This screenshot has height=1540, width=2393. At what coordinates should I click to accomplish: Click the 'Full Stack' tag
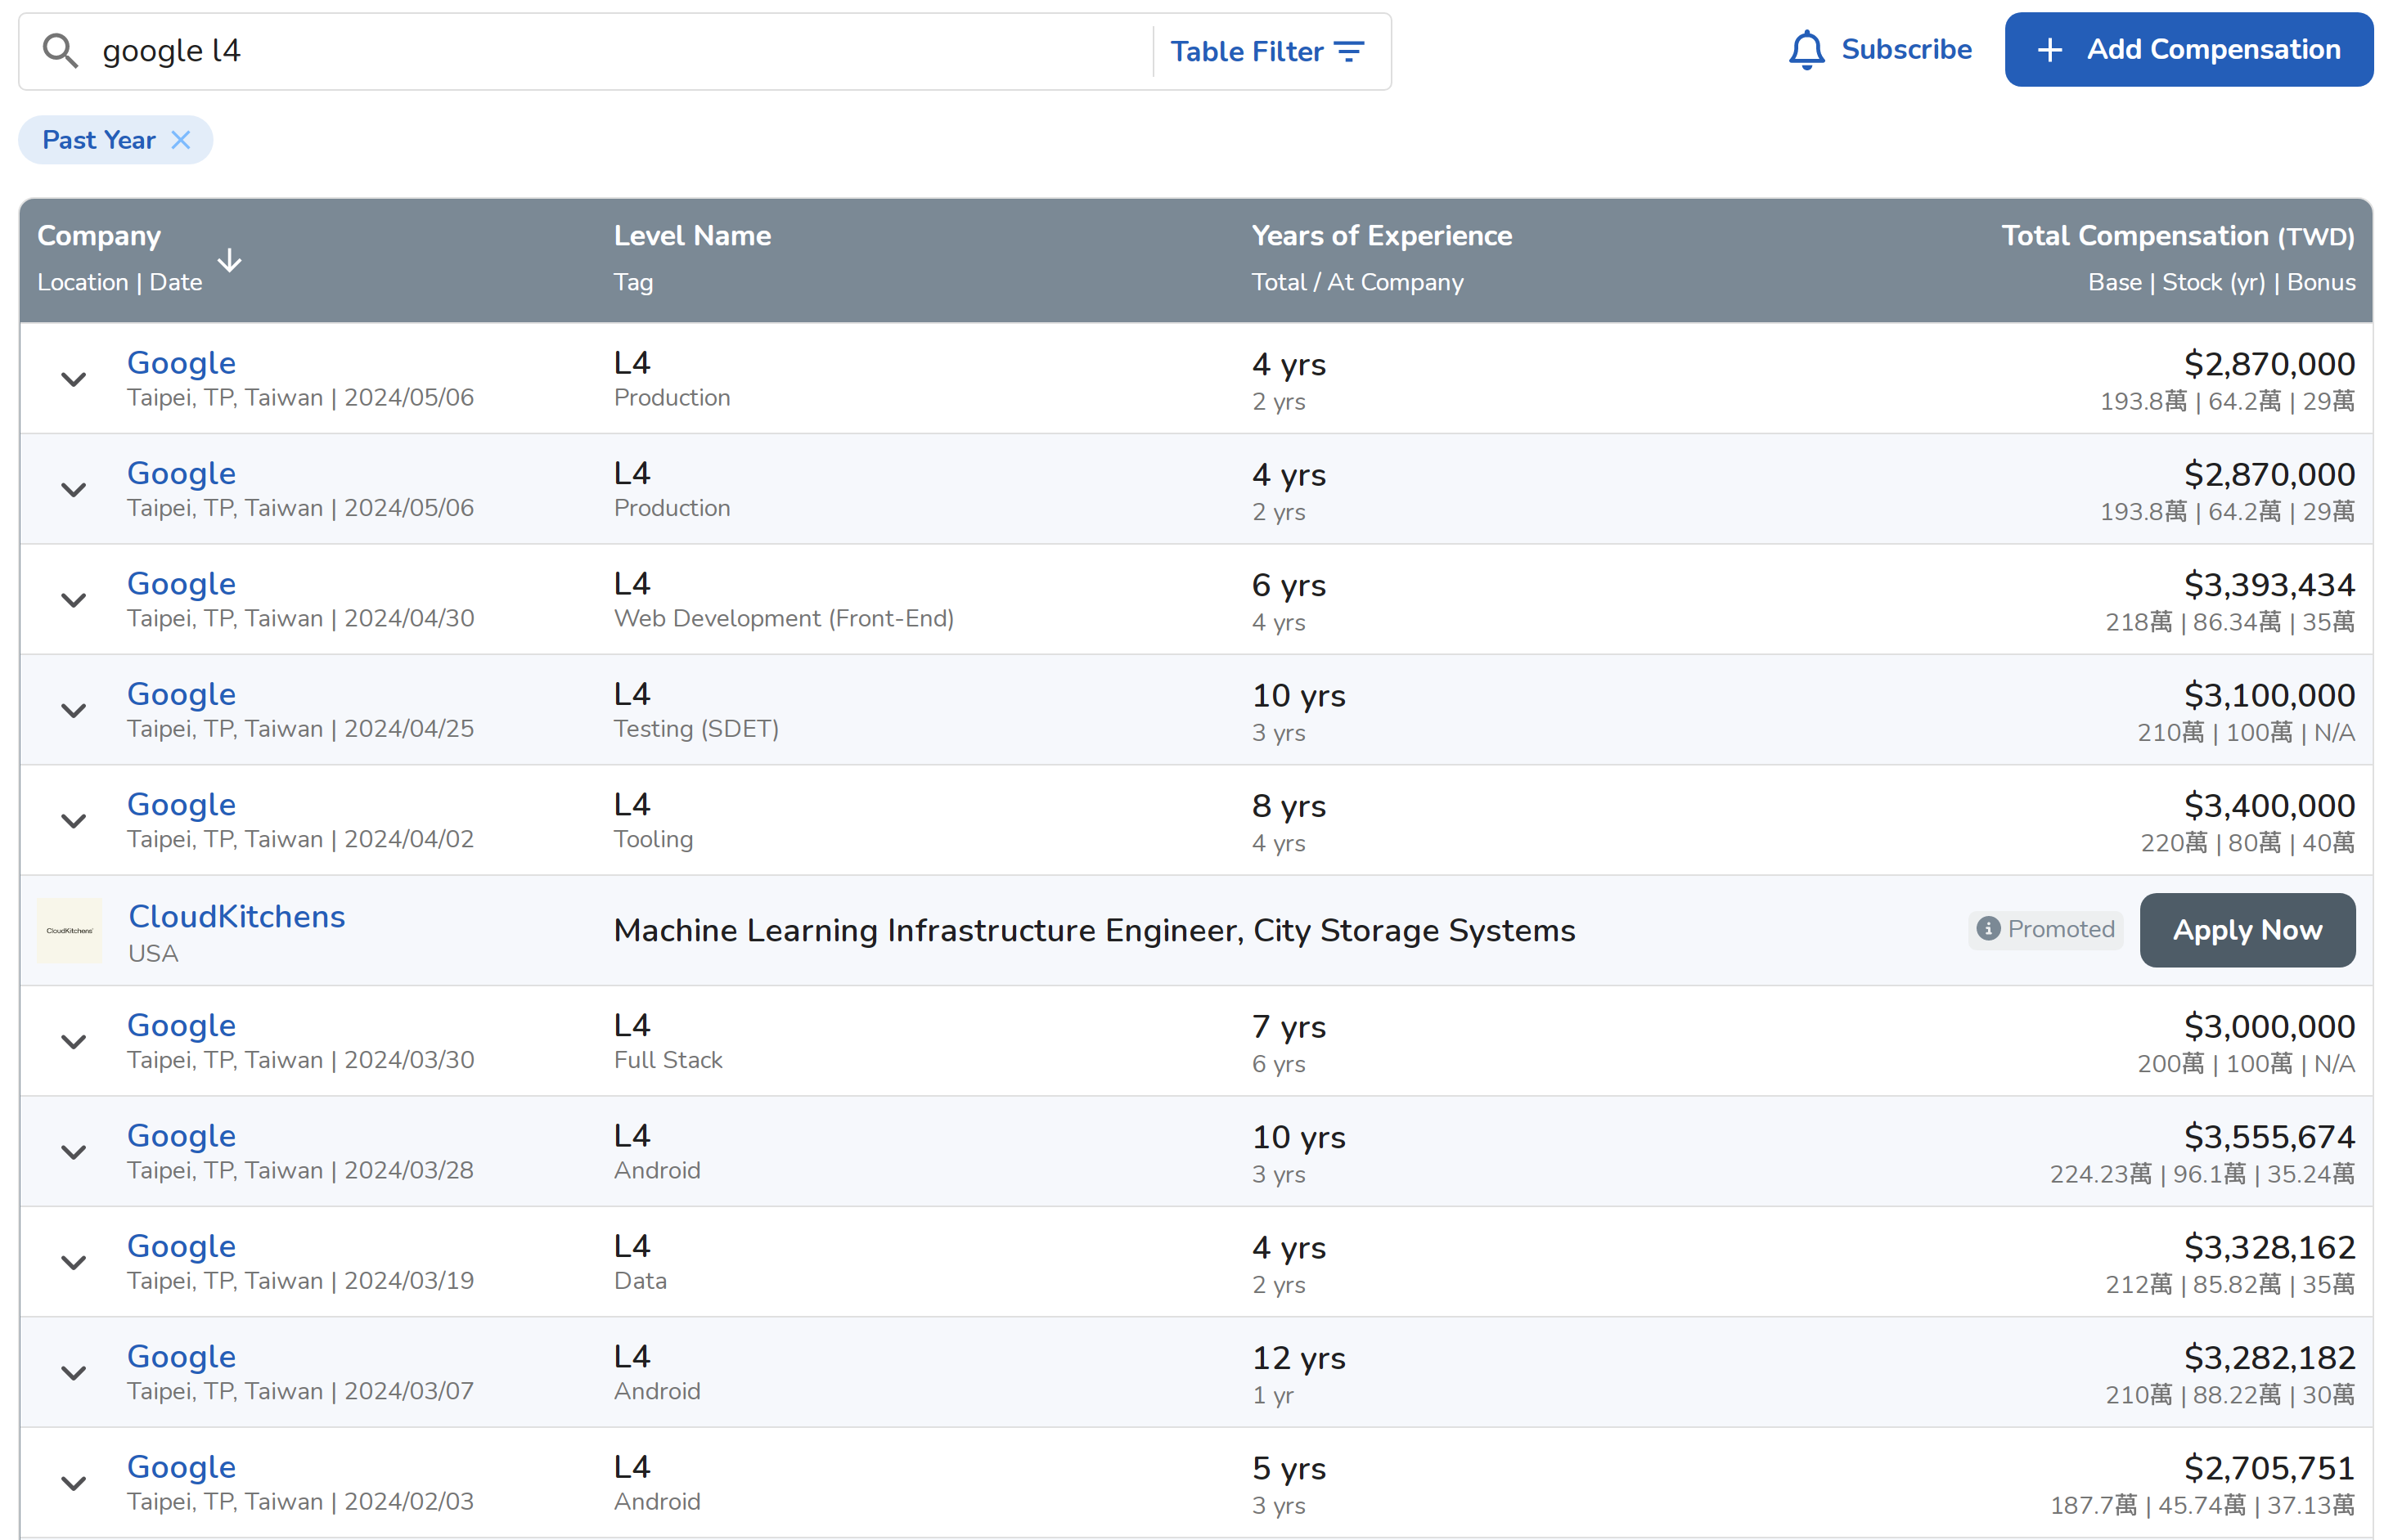click(668, 1060)
